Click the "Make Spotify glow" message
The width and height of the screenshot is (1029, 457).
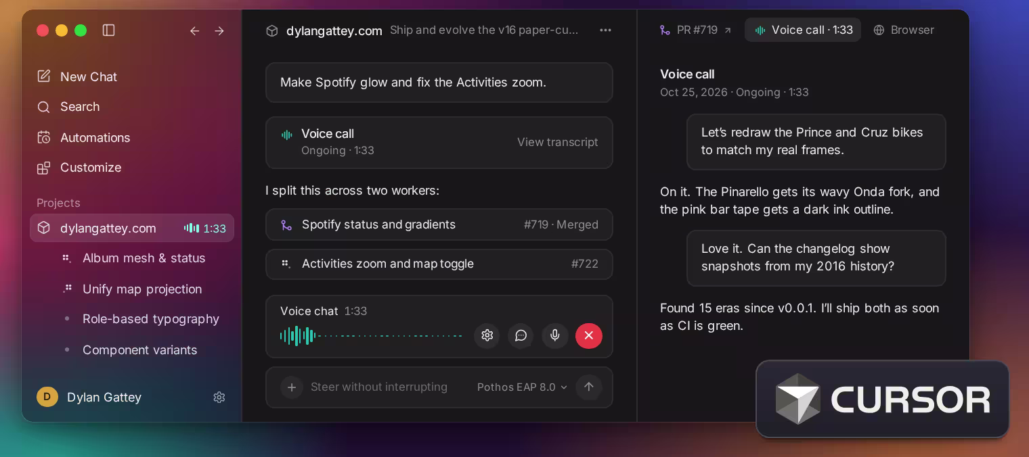pyautogui.click(x=439, y=82)
